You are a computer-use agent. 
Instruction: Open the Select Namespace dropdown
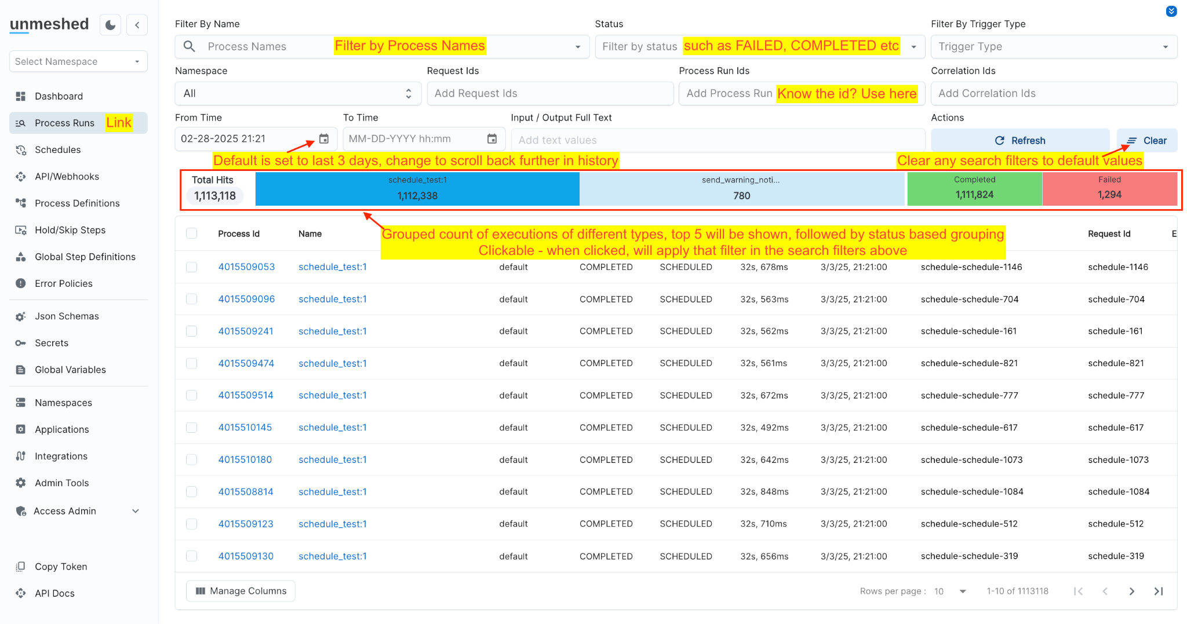click(x=78, y=61)
